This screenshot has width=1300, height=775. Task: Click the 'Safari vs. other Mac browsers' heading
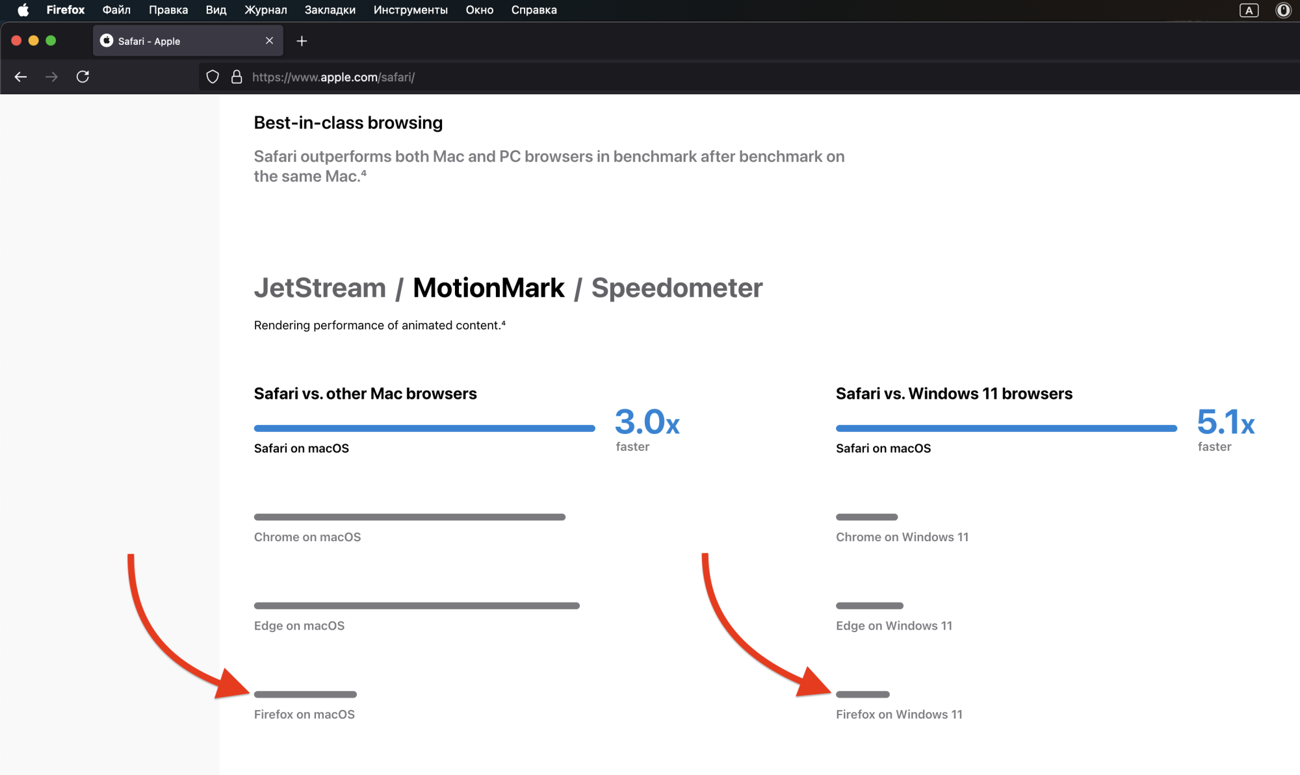pyautogui.click(x=365, y=394)
